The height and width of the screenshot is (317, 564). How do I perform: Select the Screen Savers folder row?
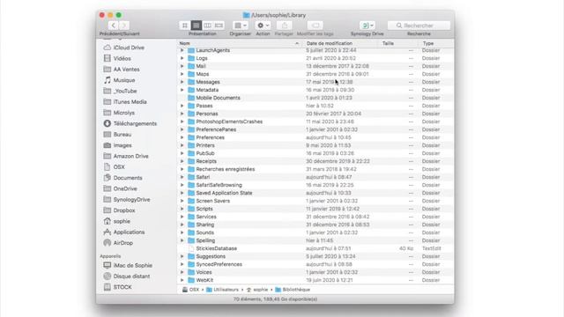click(x=315, y=201)
